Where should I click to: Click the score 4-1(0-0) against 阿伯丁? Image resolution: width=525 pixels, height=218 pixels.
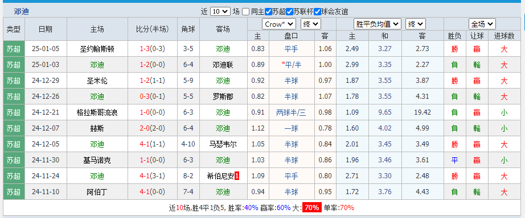pos(153,192)
